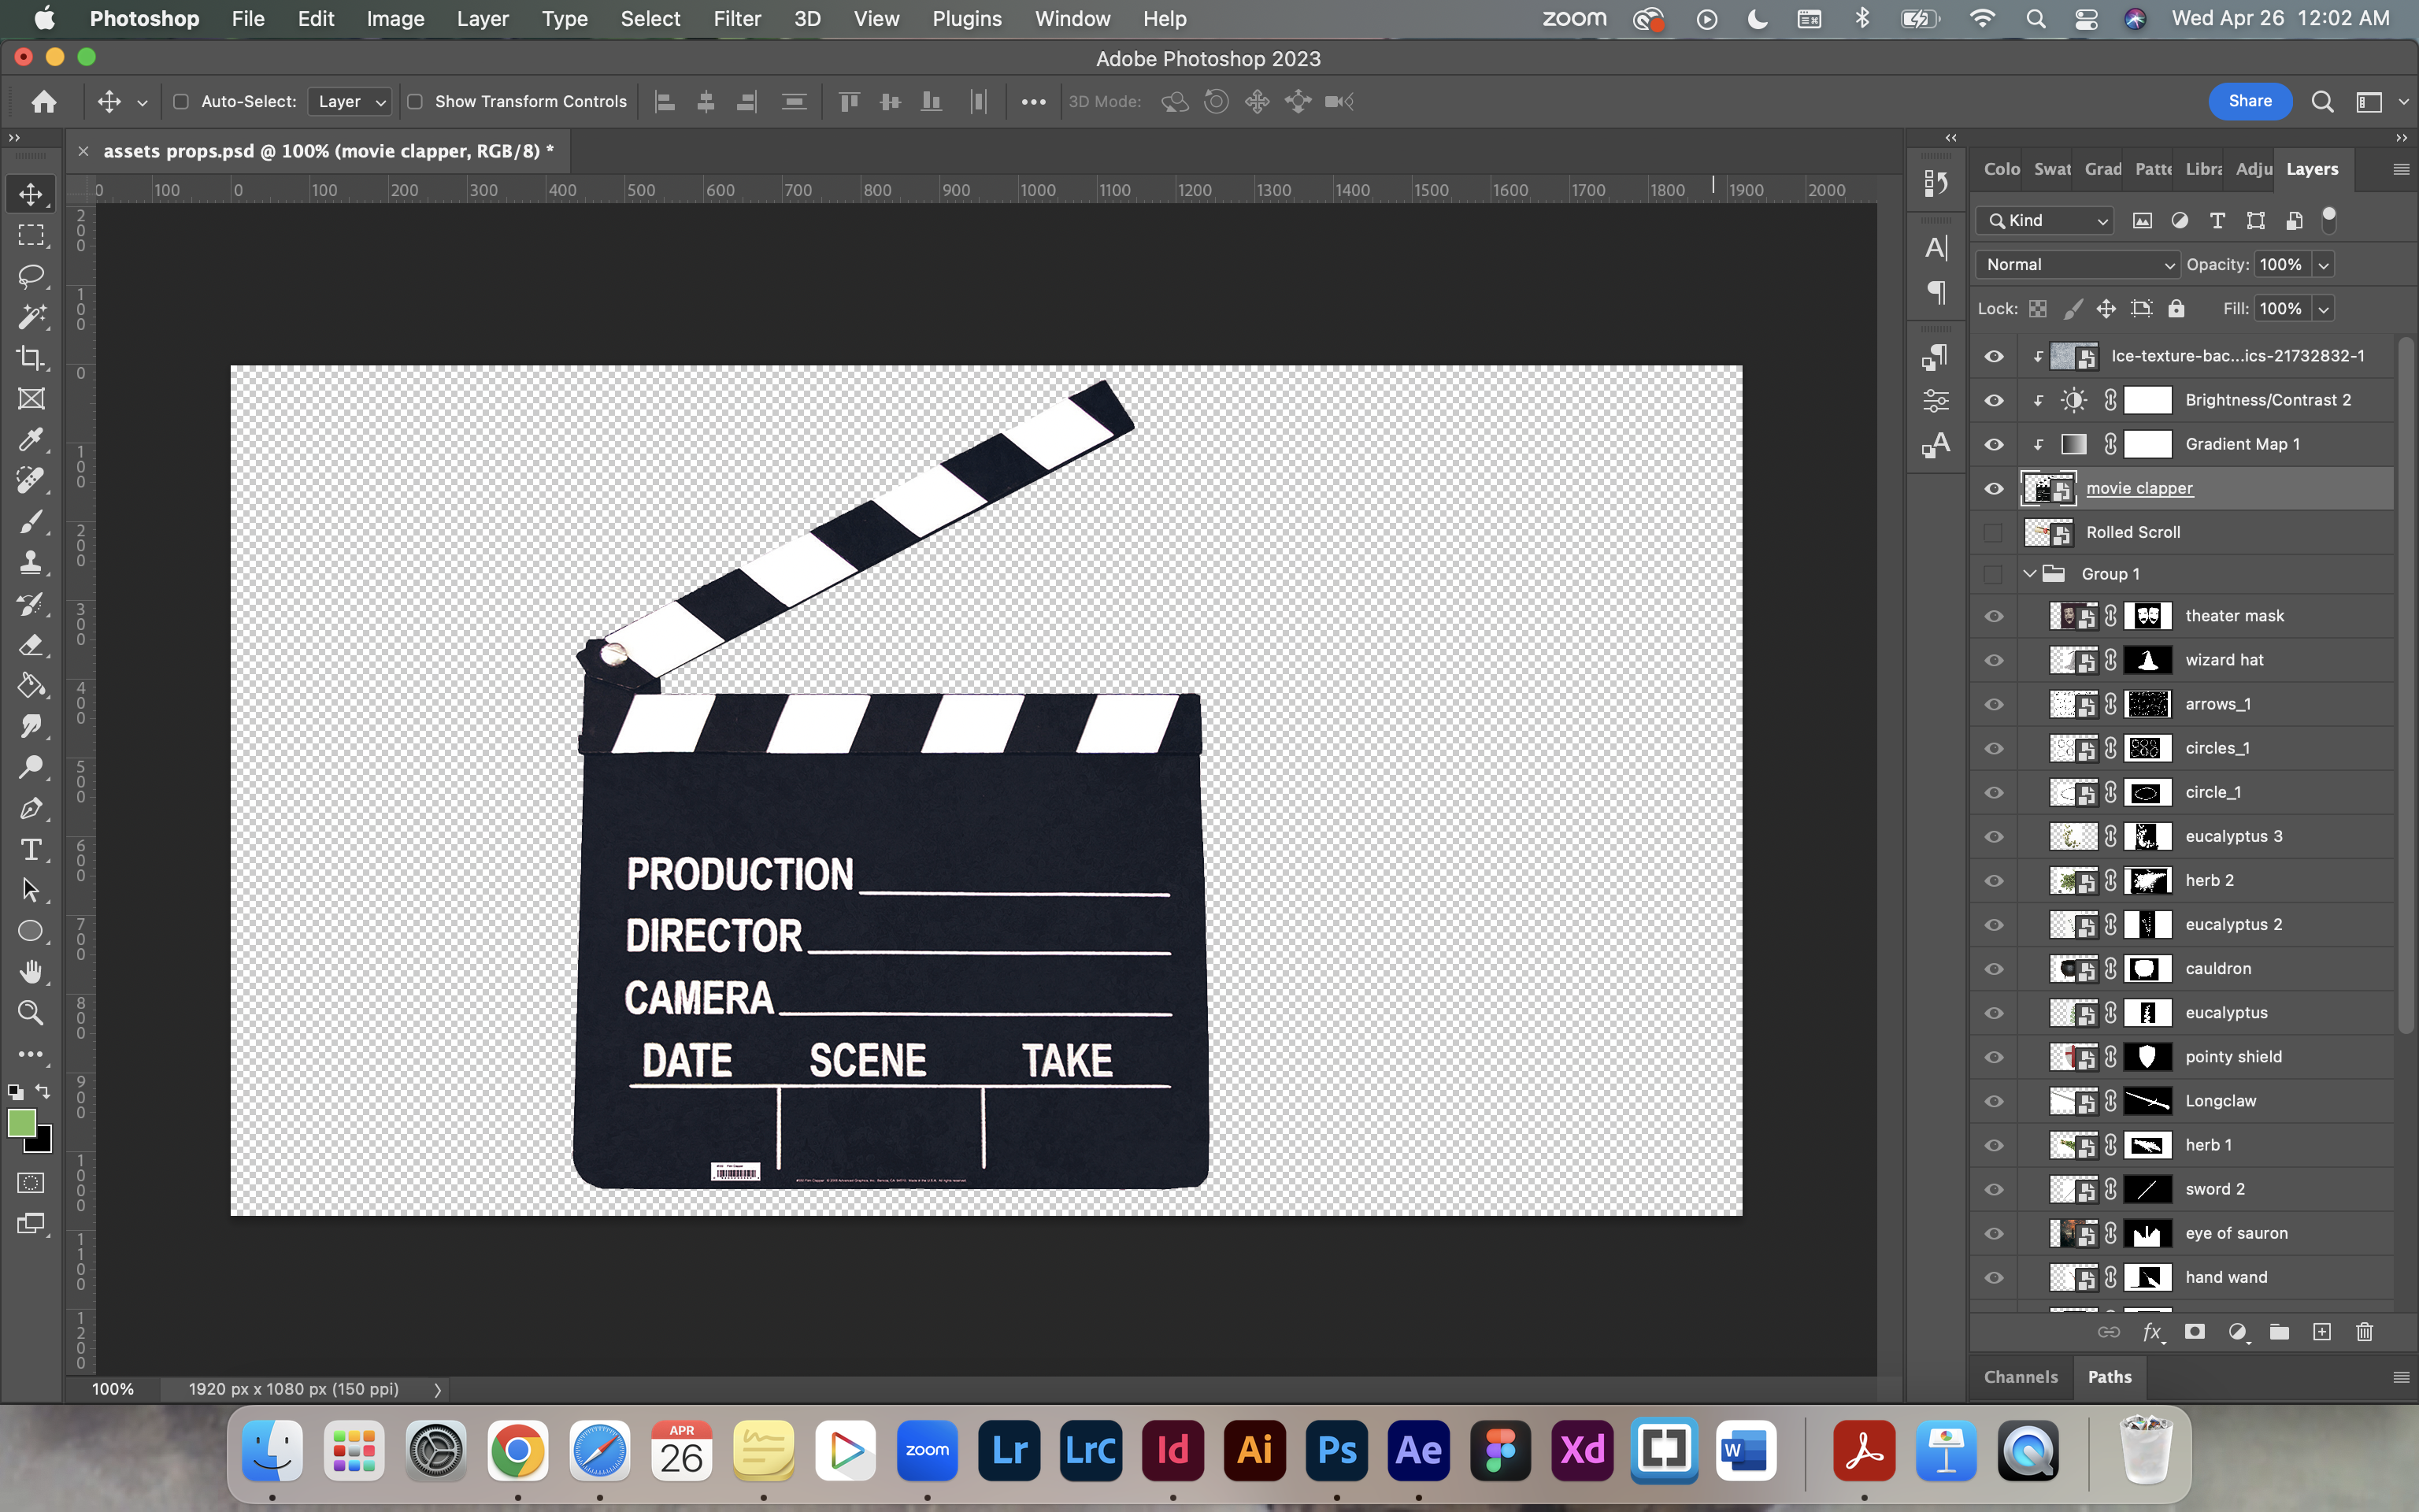Open the Normal blend mode dropdown

(2079, 265)
